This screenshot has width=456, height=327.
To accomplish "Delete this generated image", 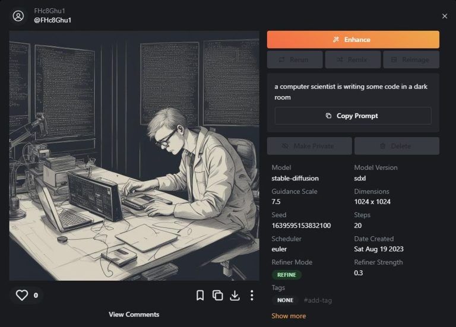I will [x=397, y=146].
